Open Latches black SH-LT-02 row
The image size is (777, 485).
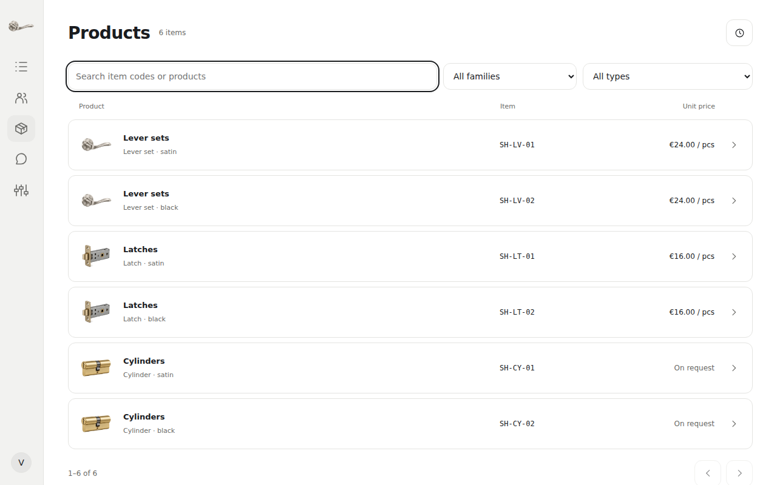coord(410,312)
